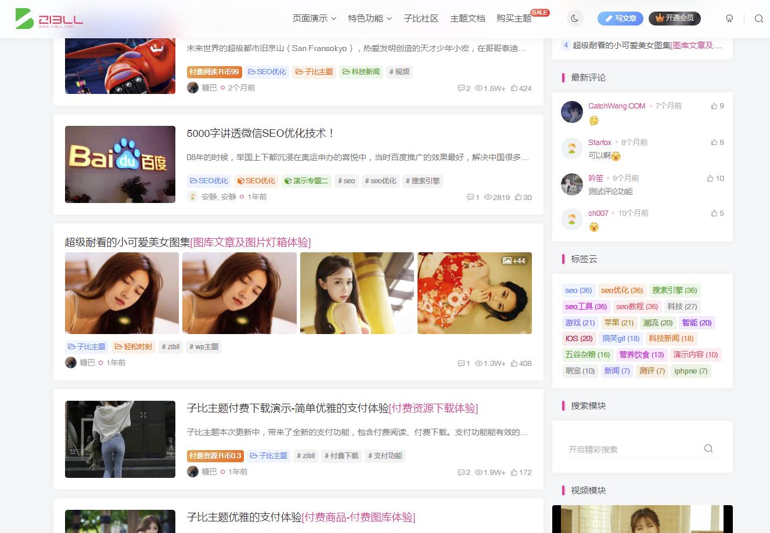Click the # 支付功能 tag

coord(385,456)
